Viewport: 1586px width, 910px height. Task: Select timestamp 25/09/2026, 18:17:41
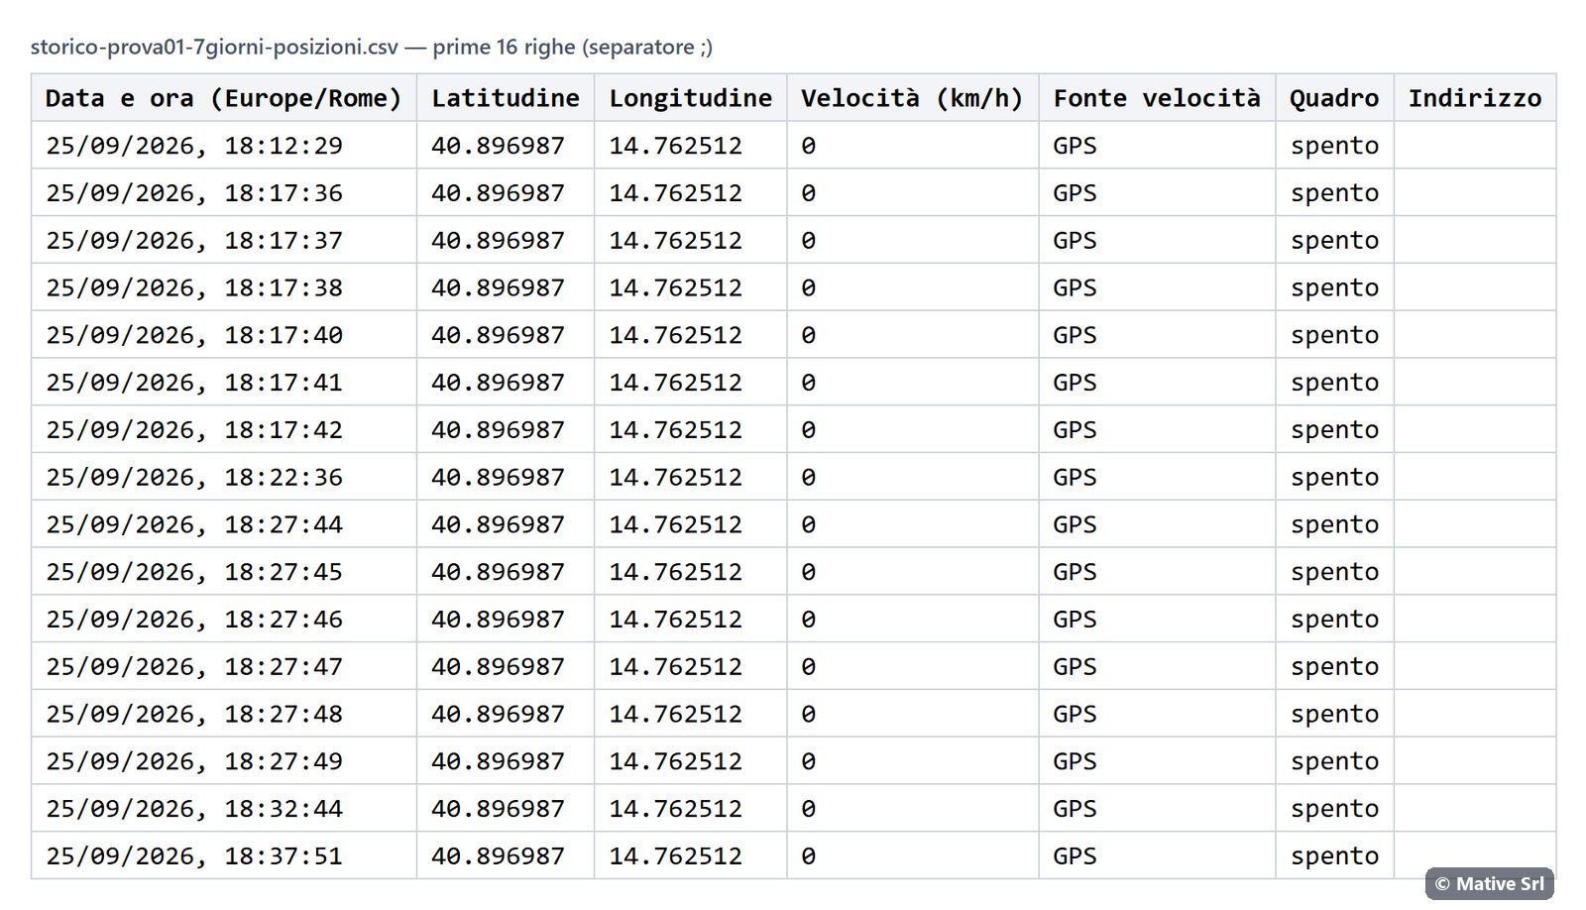coord(194,383)
